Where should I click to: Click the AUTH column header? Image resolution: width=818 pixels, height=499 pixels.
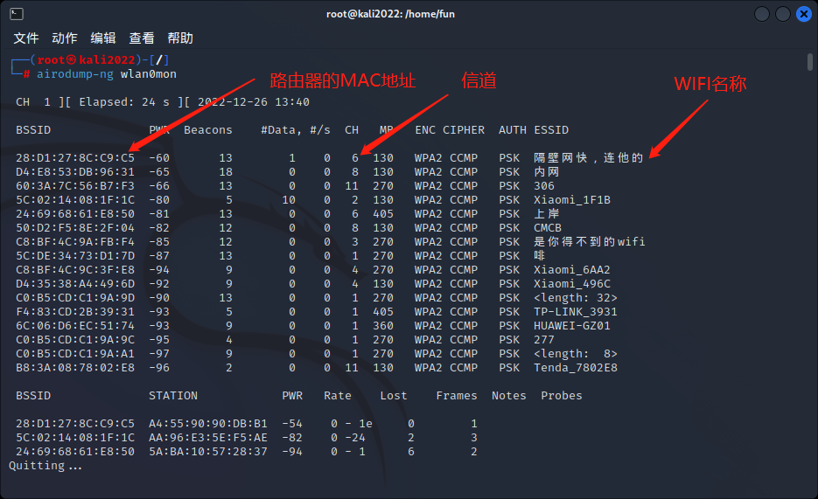point(513,129)
